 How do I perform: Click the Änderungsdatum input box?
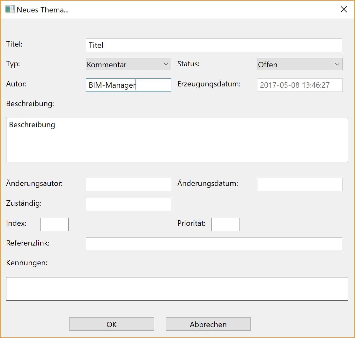point(300,184)
